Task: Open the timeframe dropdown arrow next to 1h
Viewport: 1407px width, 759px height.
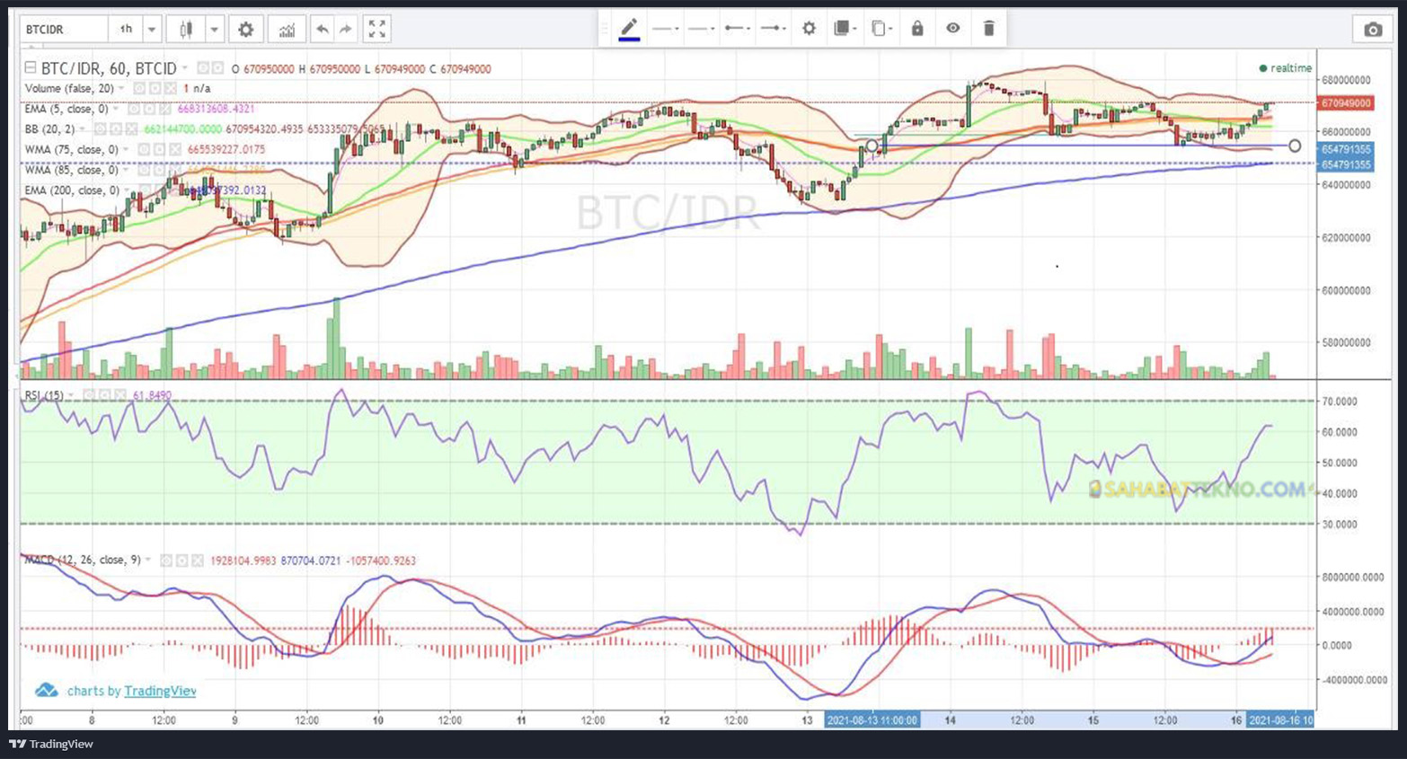Action: click(x=152, y=30)
